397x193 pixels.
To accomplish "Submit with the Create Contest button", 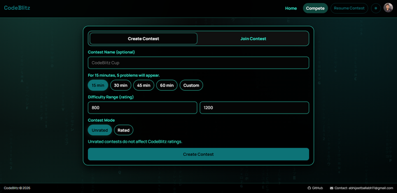I will [198, 154].
